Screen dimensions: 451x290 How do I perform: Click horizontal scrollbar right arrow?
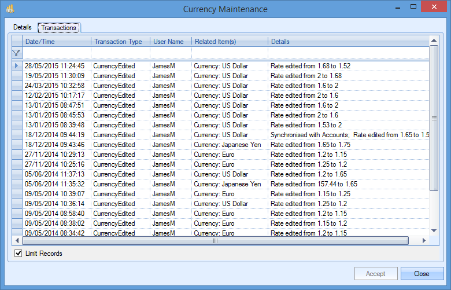(423, 241)
